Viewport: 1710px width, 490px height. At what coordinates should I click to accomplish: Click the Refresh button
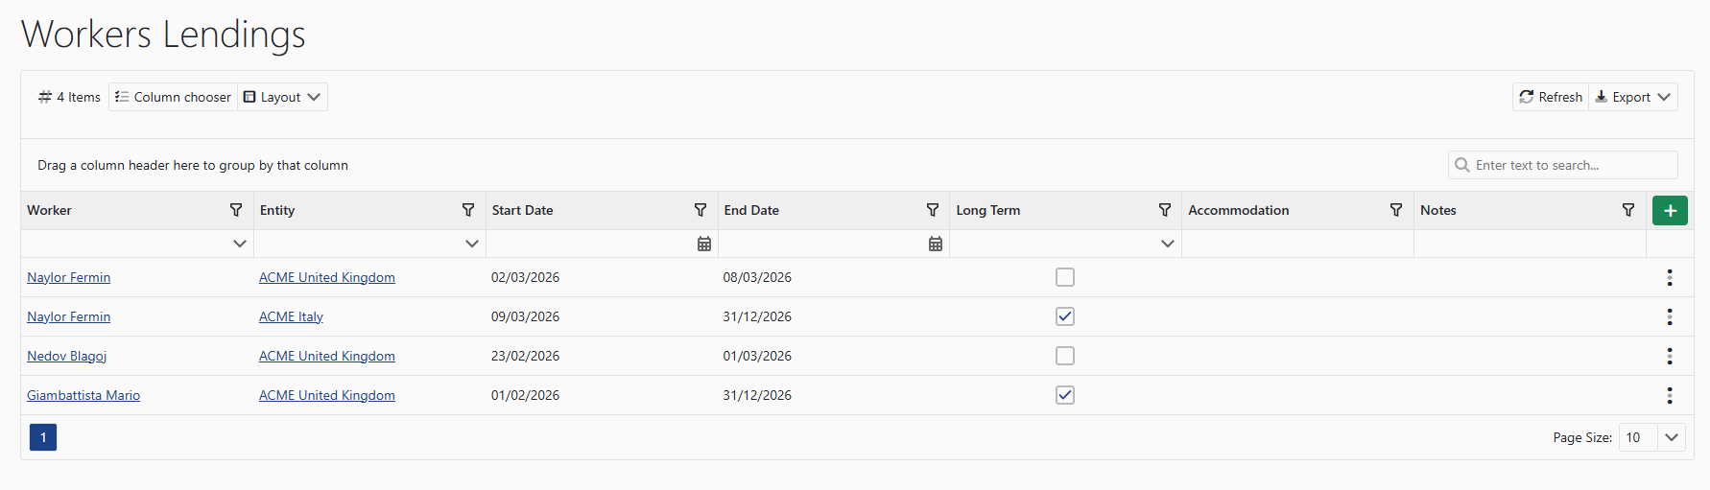coord(1551,97)
